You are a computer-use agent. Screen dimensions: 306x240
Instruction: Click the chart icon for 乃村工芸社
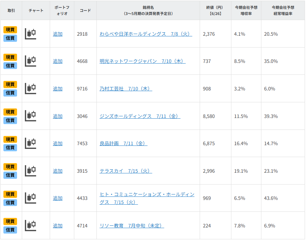(31, 89)
